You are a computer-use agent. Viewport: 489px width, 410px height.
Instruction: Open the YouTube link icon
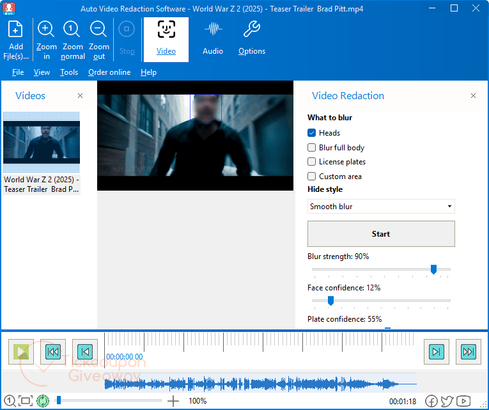click(463, 401)
